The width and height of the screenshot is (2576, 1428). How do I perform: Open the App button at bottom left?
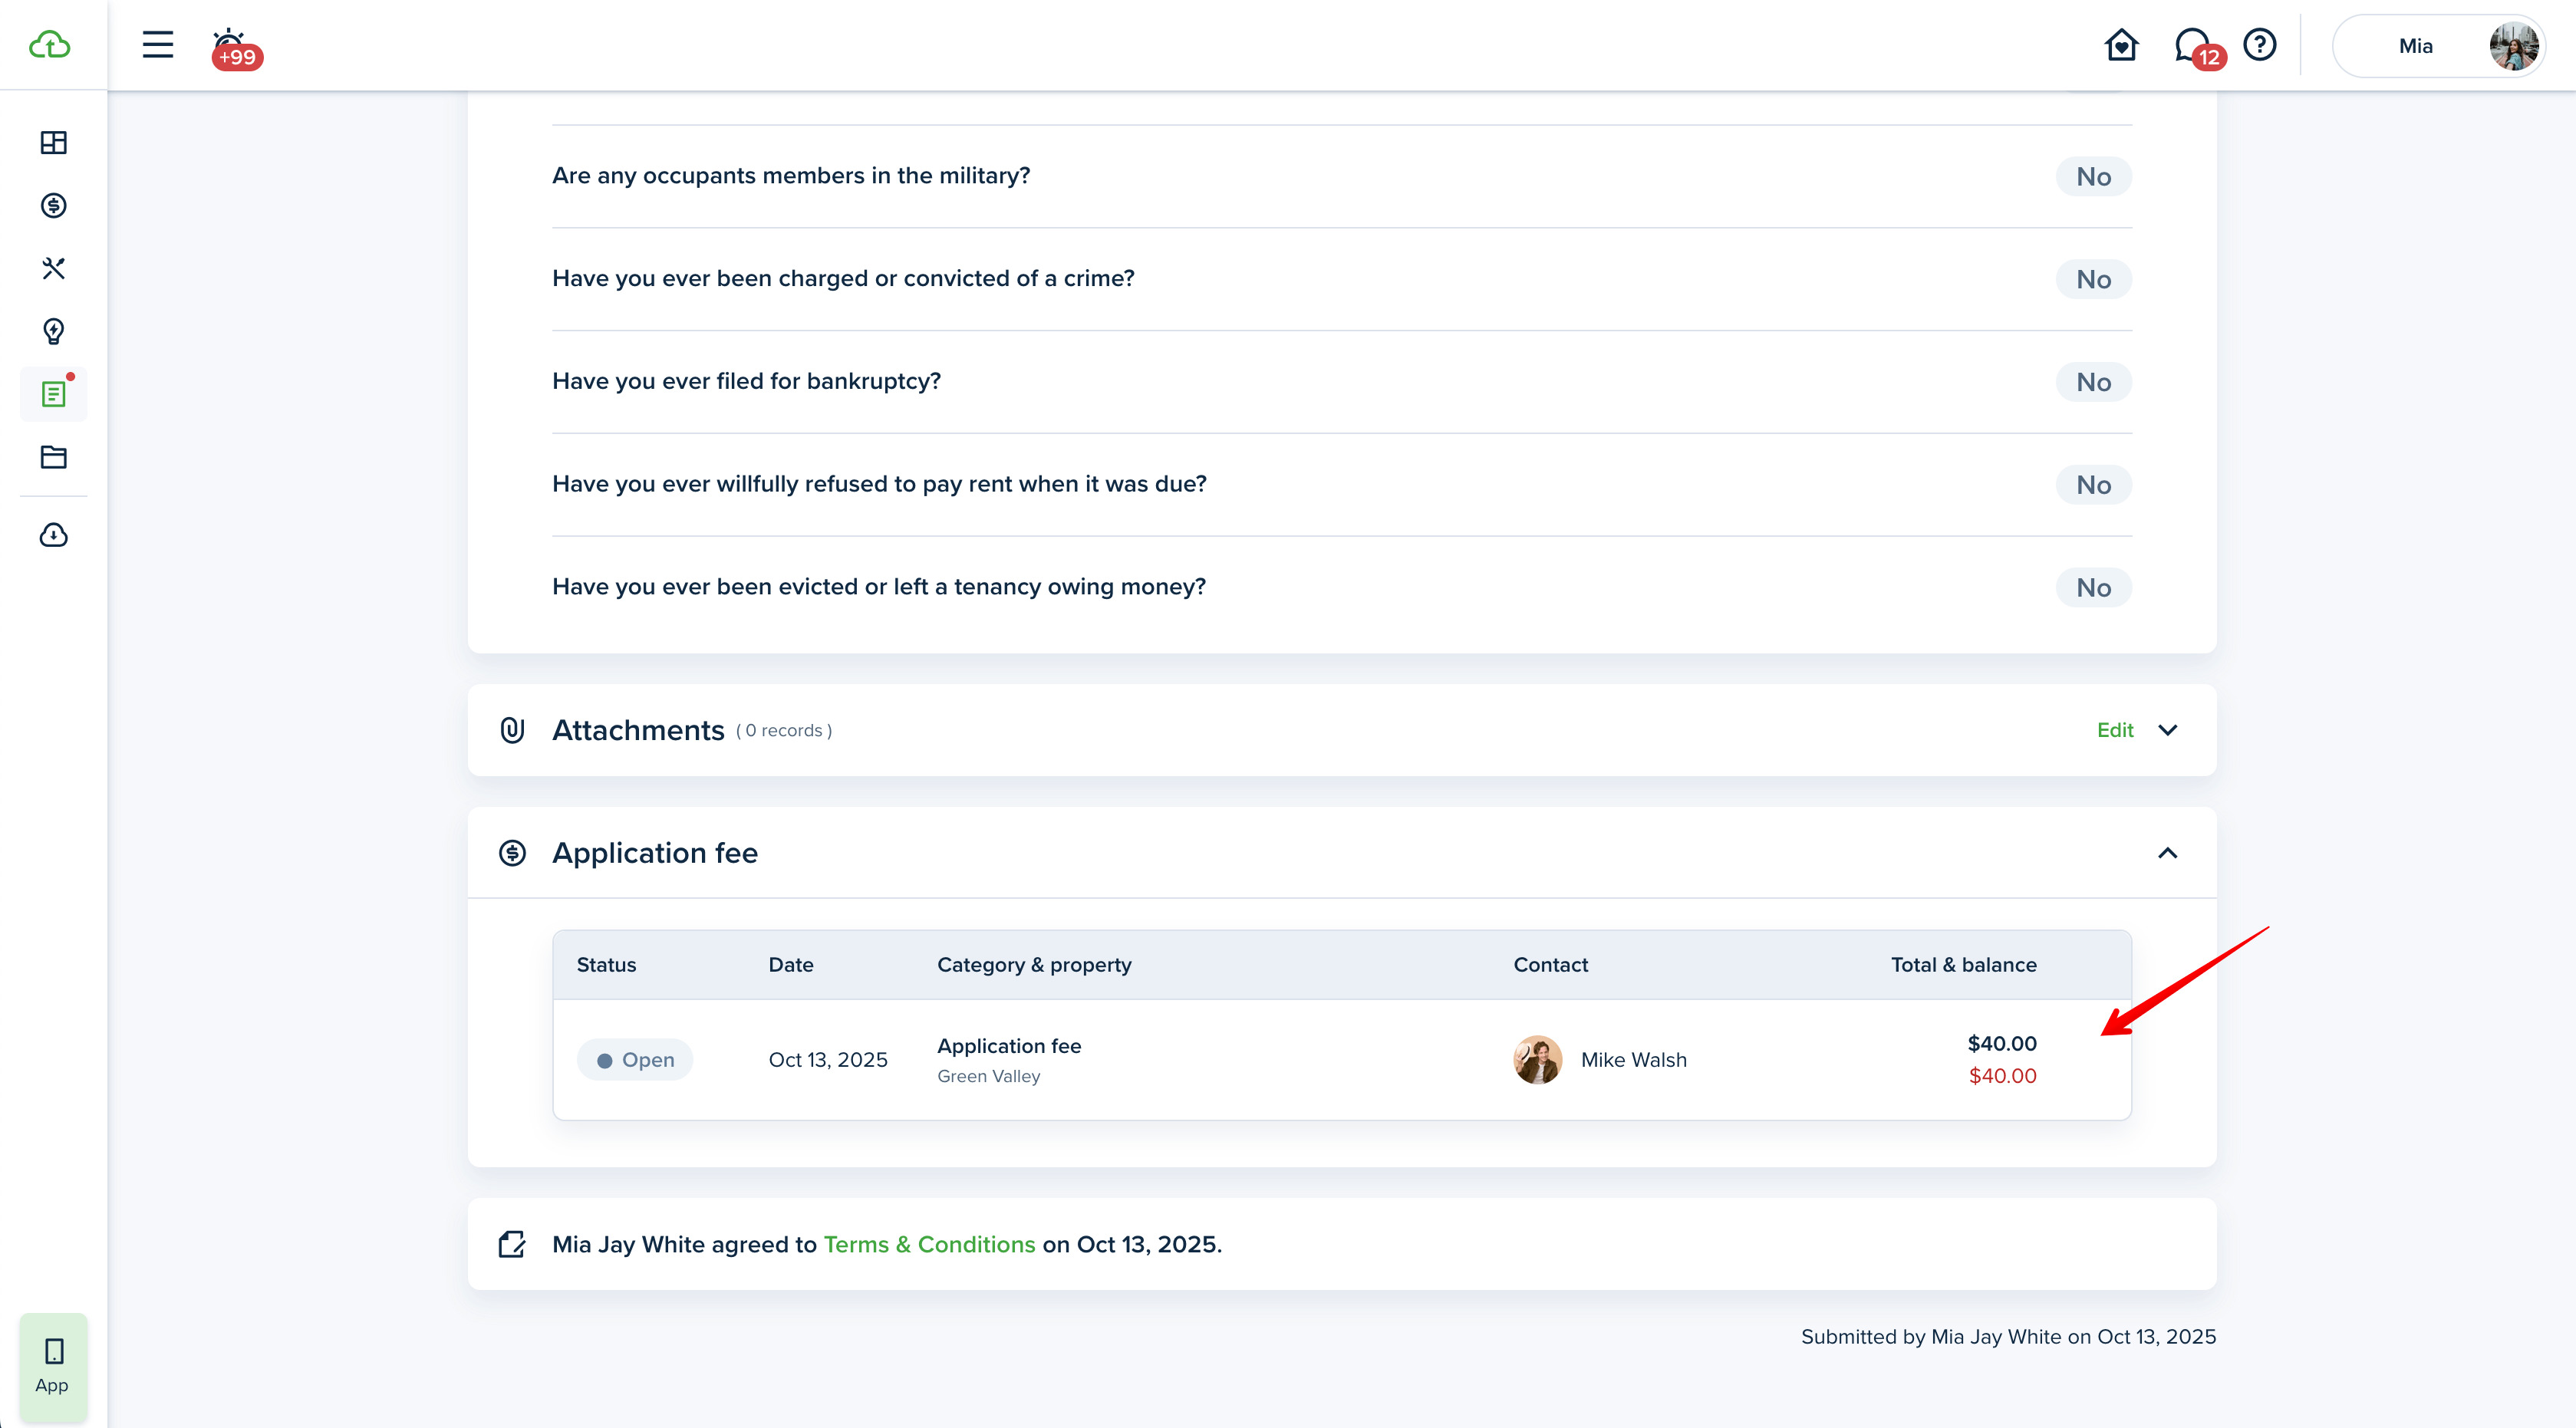tap(53, 1366)
